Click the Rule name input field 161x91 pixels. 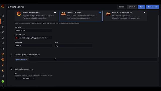pos(33,30)
